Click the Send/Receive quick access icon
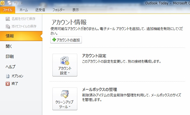This screenshot has height=115, width=190. click(x=10, y=3)
